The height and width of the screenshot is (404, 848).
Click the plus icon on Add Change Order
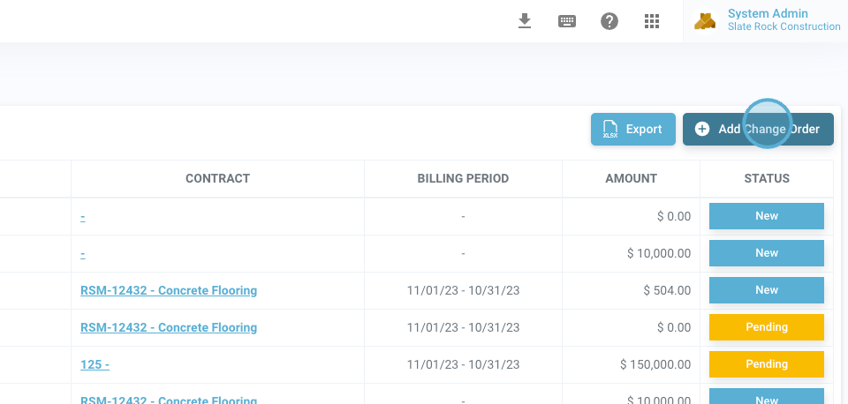702,129
